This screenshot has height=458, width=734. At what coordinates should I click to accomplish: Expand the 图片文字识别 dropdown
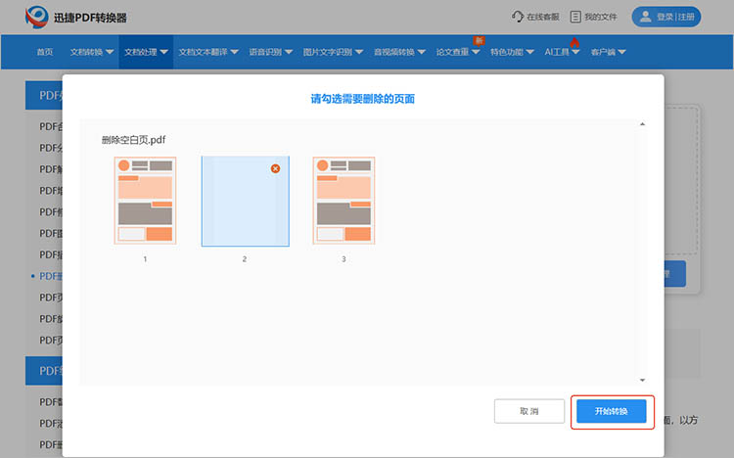pos(333,52)
